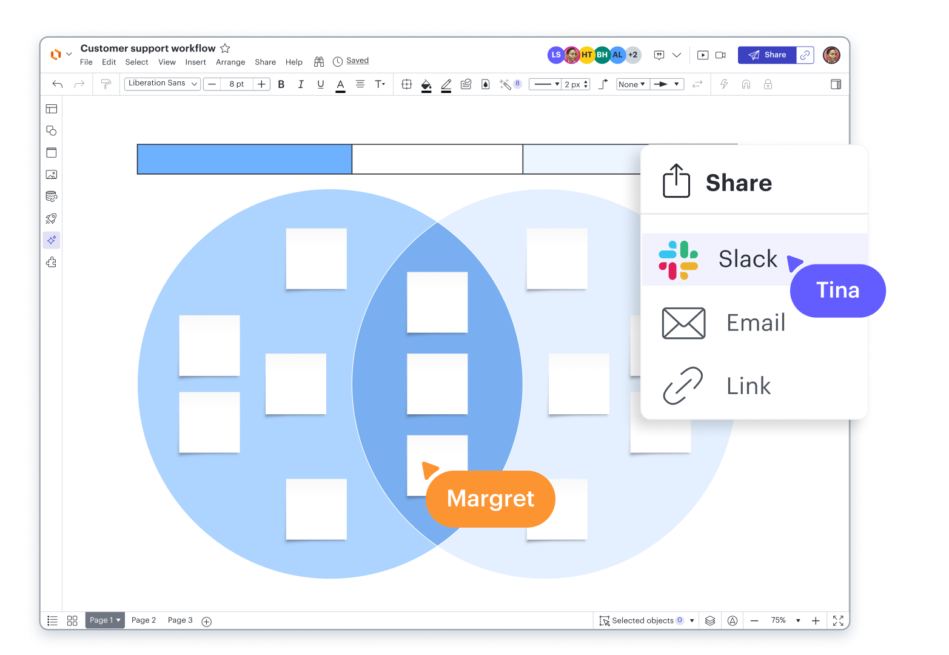Open the text color picker

point(341,85)
